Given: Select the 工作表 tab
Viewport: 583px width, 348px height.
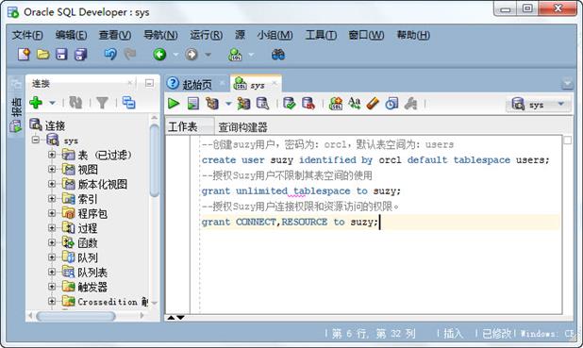Looking at the screenshot, I should pyautogui.click(x=183, y=127).
